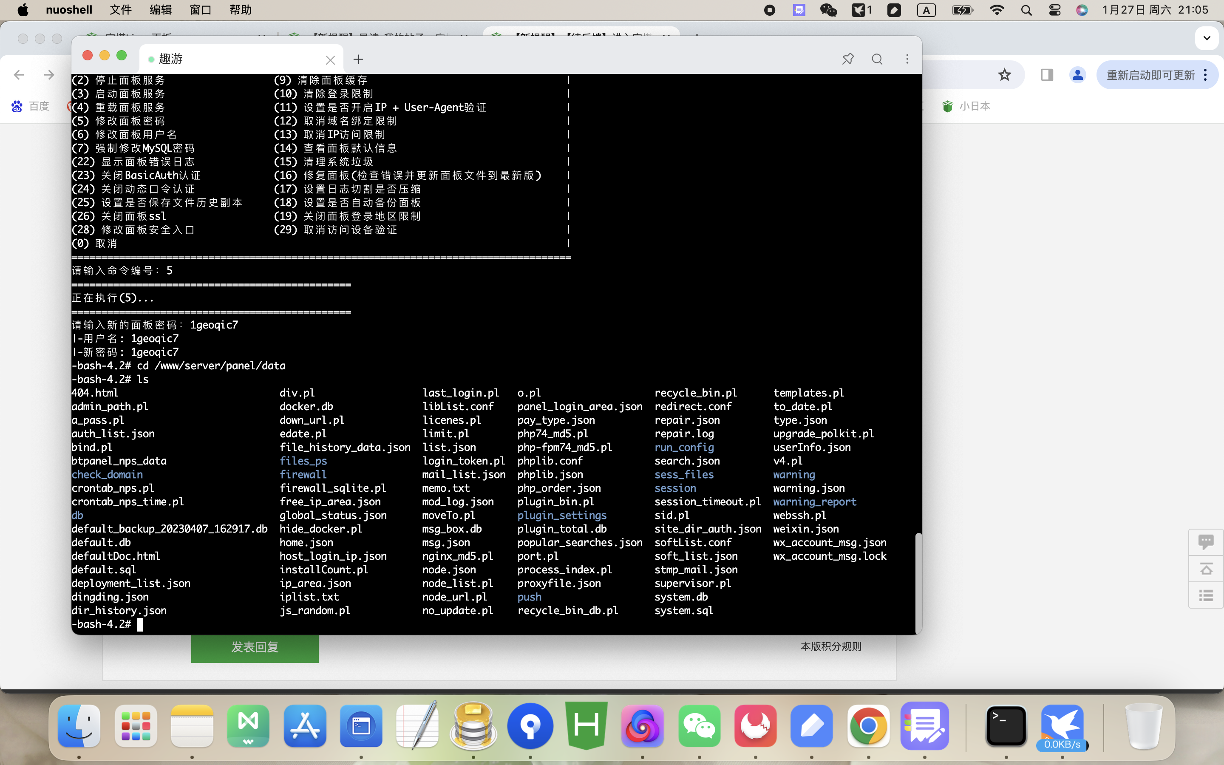Open the Trash in the Dock

(x=1144, y=726)
